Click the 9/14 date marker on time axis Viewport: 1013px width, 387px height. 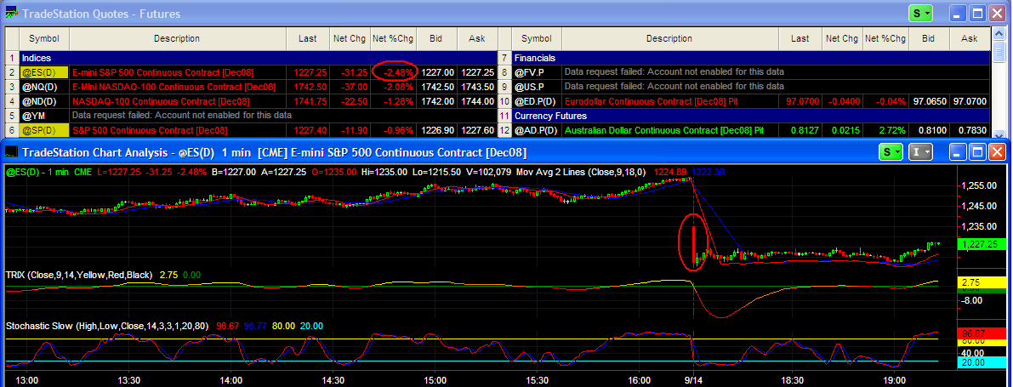(x=694, y=379)
